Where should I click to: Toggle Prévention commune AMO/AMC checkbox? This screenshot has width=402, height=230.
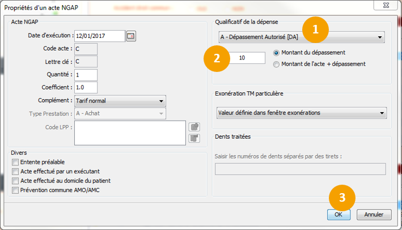(x=15, y=190)
